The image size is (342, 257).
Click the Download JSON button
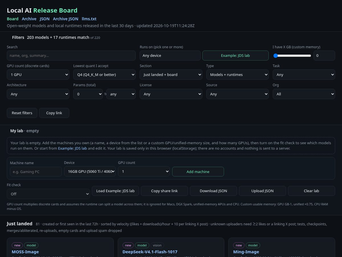(x=213, y=191)
